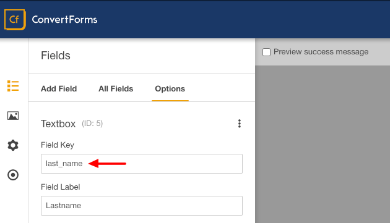The image size is (390, 223).
Task: Toggle the Preview success message checkbox
Action: coord(266,52)
